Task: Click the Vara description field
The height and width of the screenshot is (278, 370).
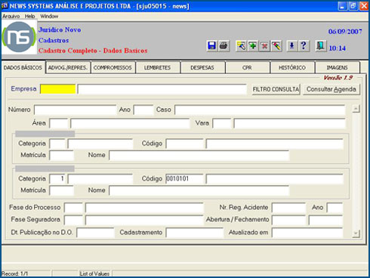Action: [289, 123]
